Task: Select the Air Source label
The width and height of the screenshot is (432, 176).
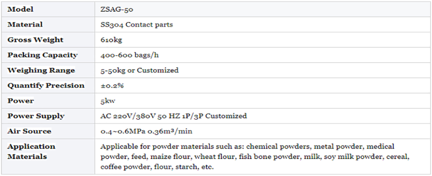Action: coord(29,131)
